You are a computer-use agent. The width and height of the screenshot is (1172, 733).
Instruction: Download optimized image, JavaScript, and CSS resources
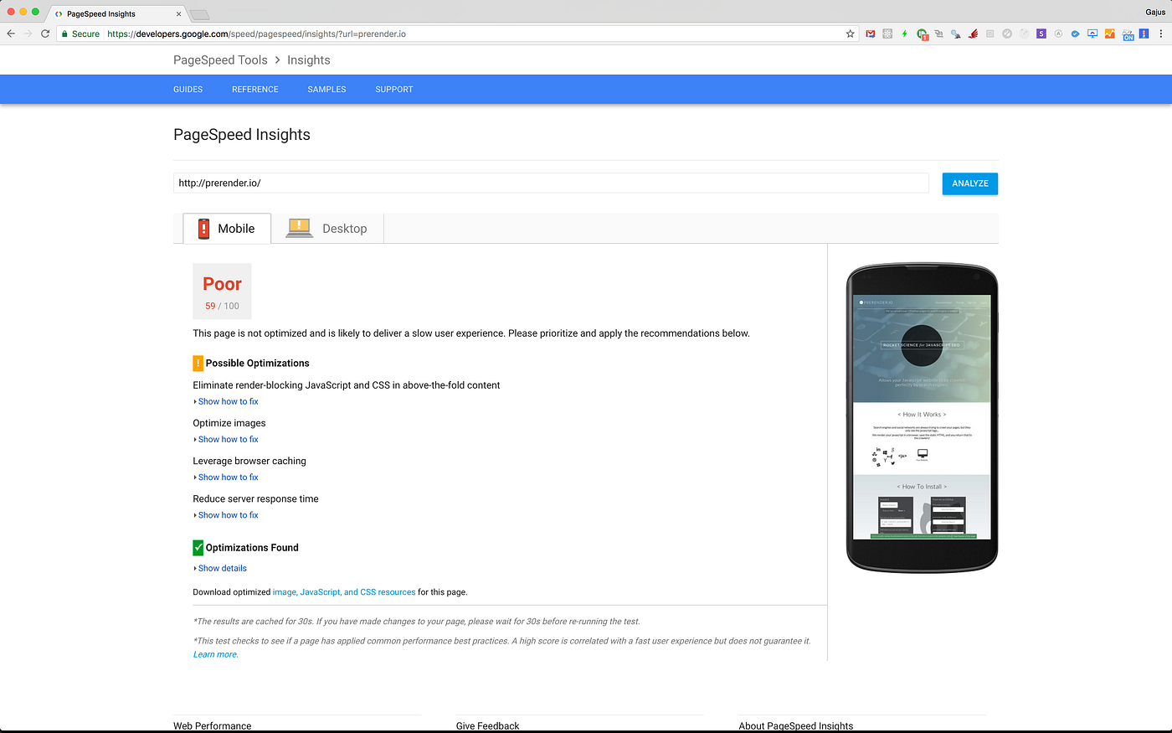343,592
